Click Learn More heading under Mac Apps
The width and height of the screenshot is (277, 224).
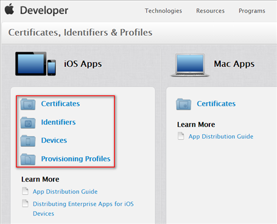(x=196, y=124)
